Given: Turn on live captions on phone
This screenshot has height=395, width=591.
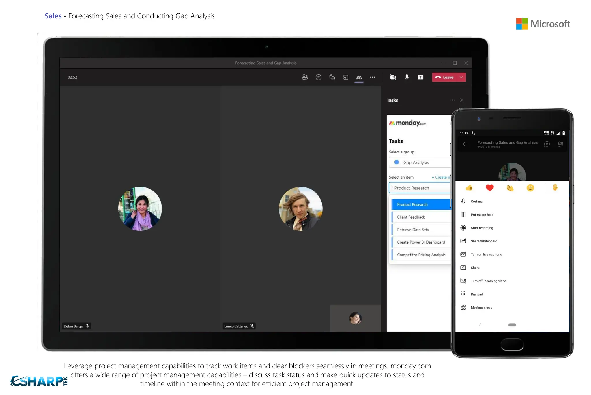Looking at the screenshot, I should tap(486, 254).
